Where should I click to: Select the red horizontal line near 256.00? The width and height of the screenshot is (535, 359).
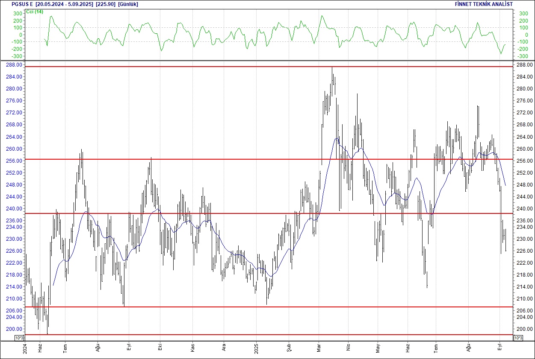[269, 159]
